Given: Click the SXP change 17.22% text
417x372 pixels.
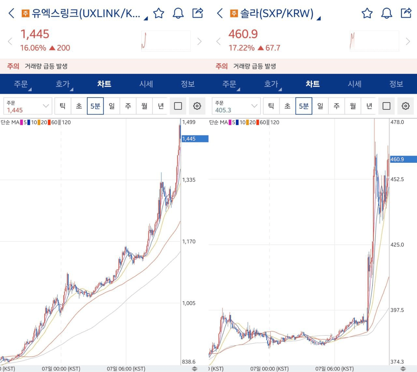Looking at the screenshot, I should pos(241,48).
